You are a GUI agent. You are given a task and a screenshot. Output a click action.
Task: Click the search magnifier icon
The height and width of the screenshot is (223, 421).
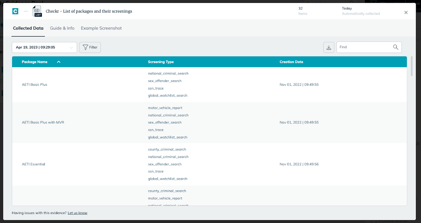tap(395, 47)
